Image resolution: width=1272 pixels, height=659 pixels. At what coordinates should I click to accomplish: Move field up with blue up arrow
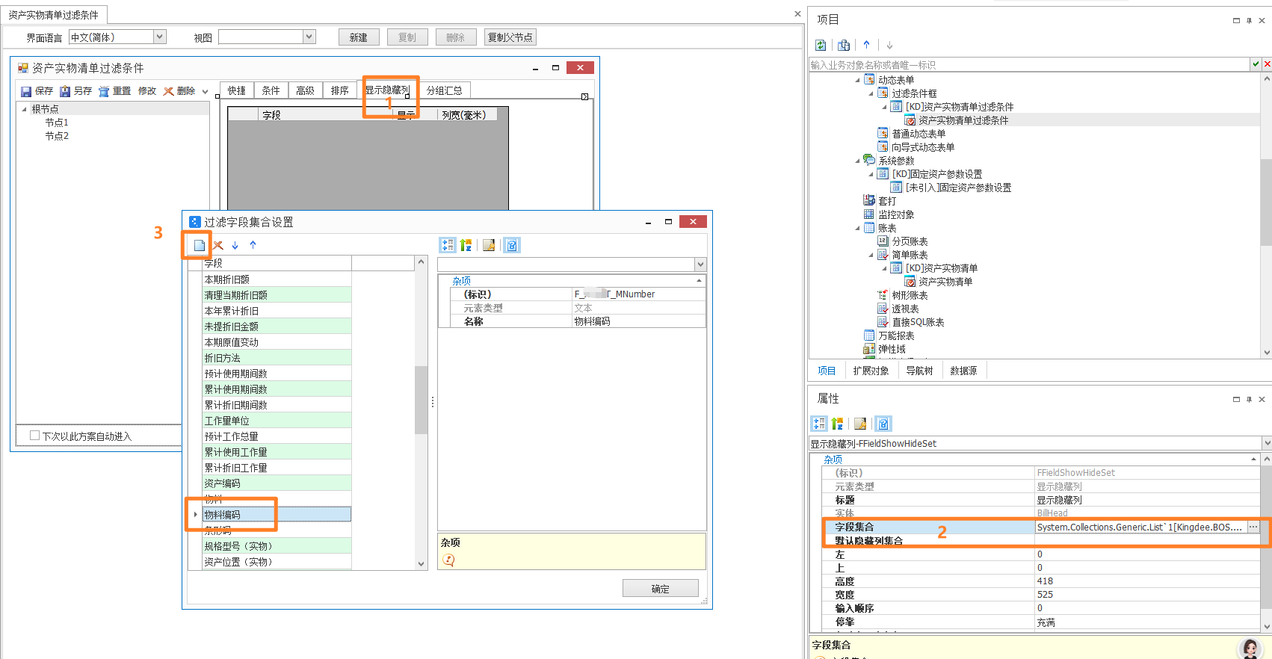(253, 245)
